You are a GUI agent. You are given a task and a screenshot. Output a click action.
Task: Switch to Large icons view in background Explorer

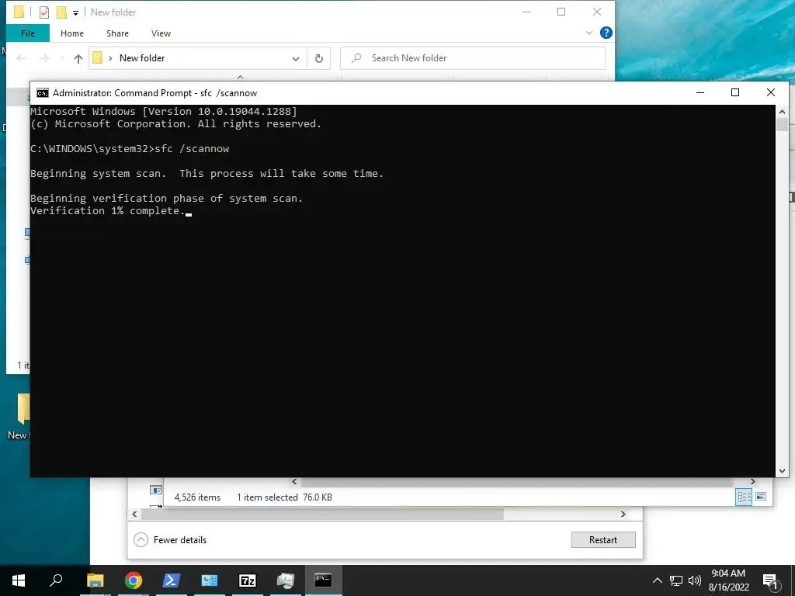pos(761,497)
